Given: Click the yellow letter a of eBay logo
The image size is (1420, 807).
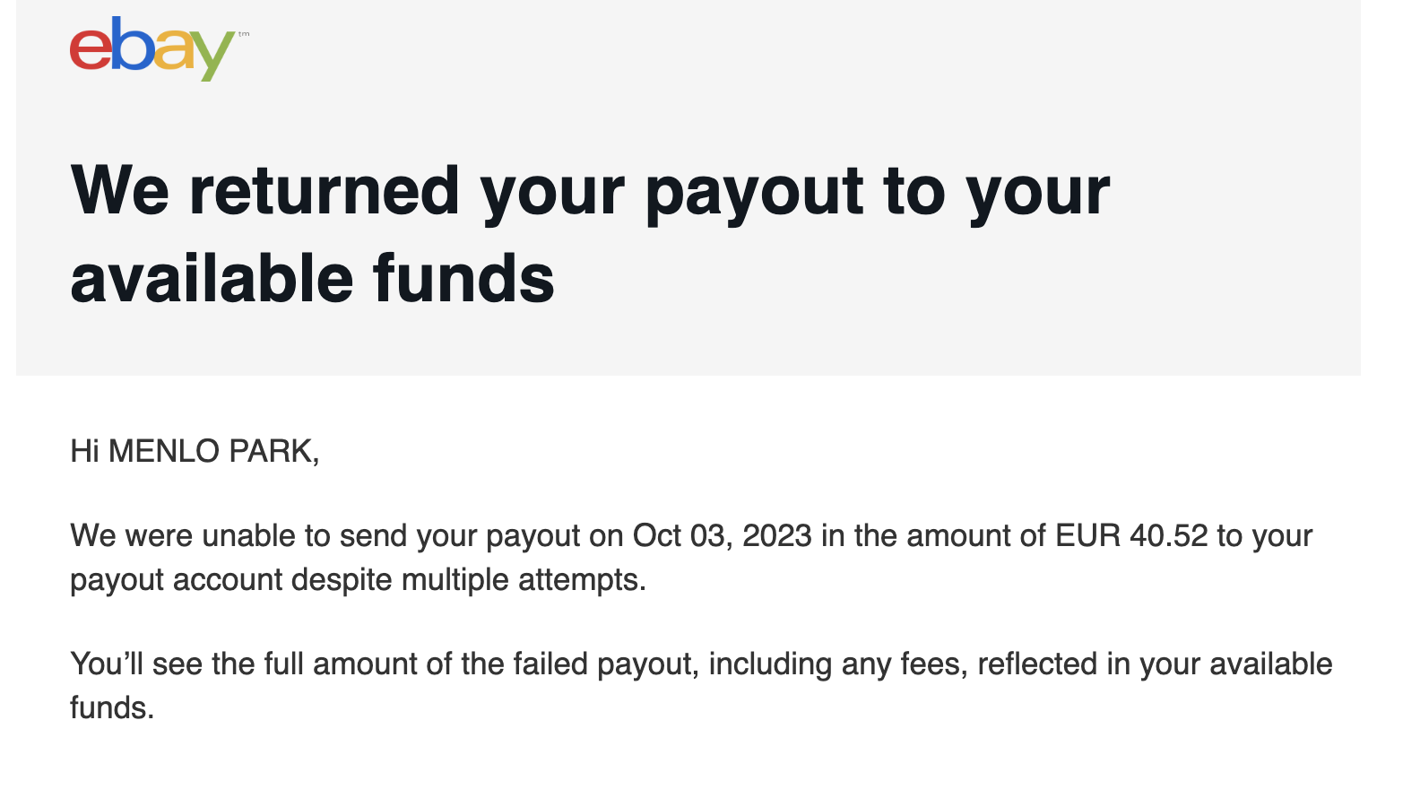Looking at the screenshot, I should 175,49.
